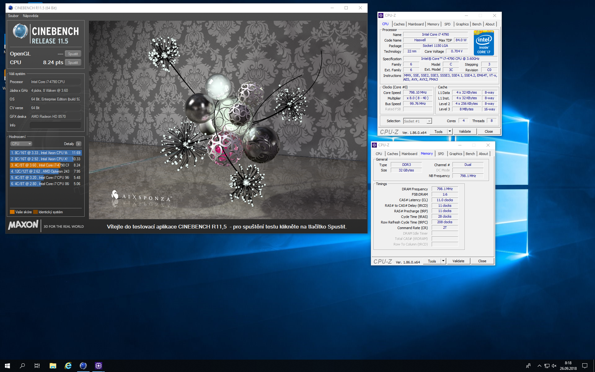Click the Cinebench globe logo
The image size is (595, 372).
[20, 31]
